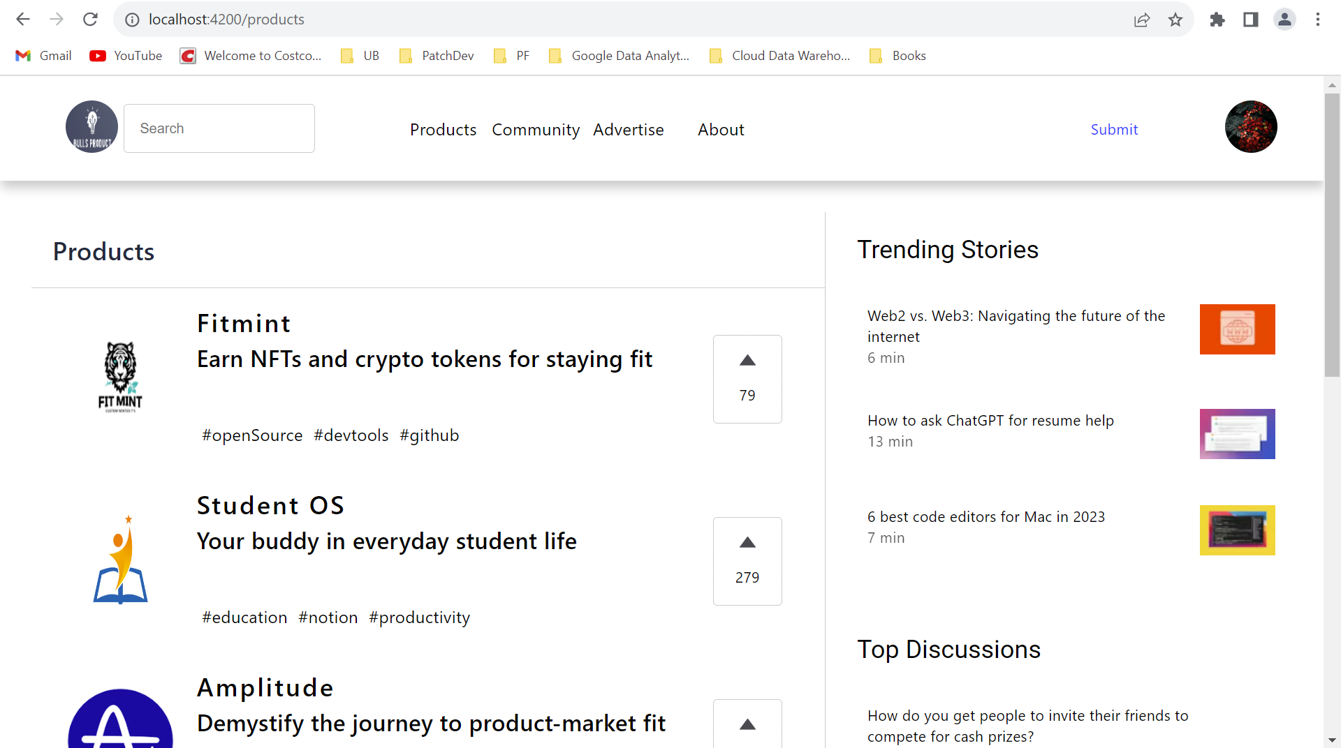Image resolution: width=1341 pixels, height=748 pixels.
Task: Open Gmail from the bookmarks bar
Action: [x=43, y=55]
